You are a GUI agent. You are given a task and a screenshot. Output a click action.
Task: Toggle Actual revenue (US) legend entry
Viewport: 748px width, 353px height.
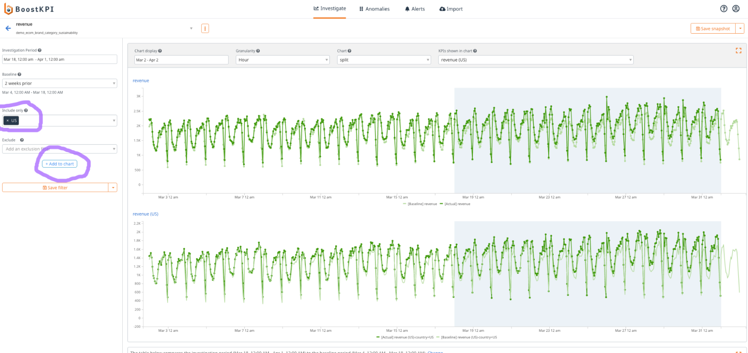point(405,337)
